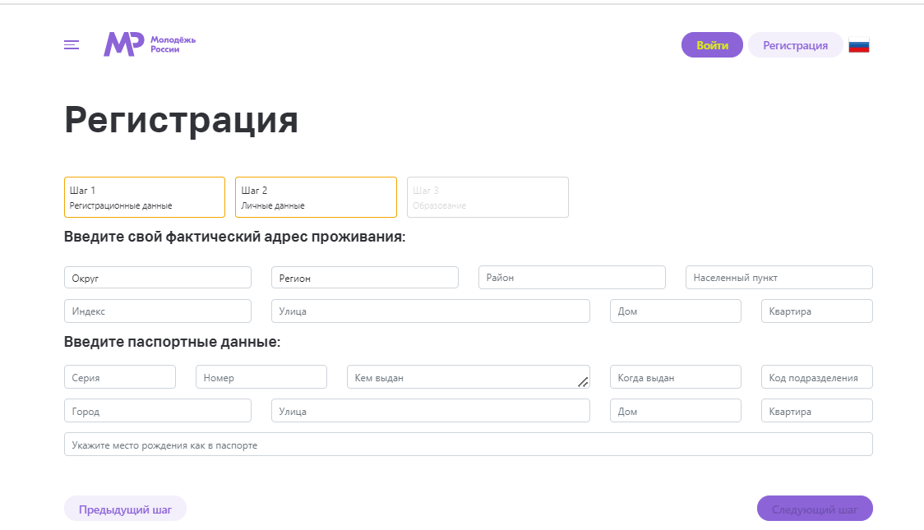
Task: Click the Улица field in the residence address
Action: [430, 311]
